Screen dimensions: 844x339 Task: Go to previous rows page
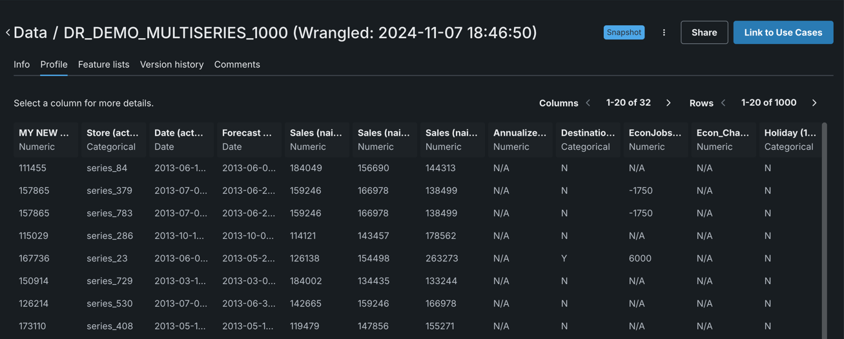click(x=723, y=103)
